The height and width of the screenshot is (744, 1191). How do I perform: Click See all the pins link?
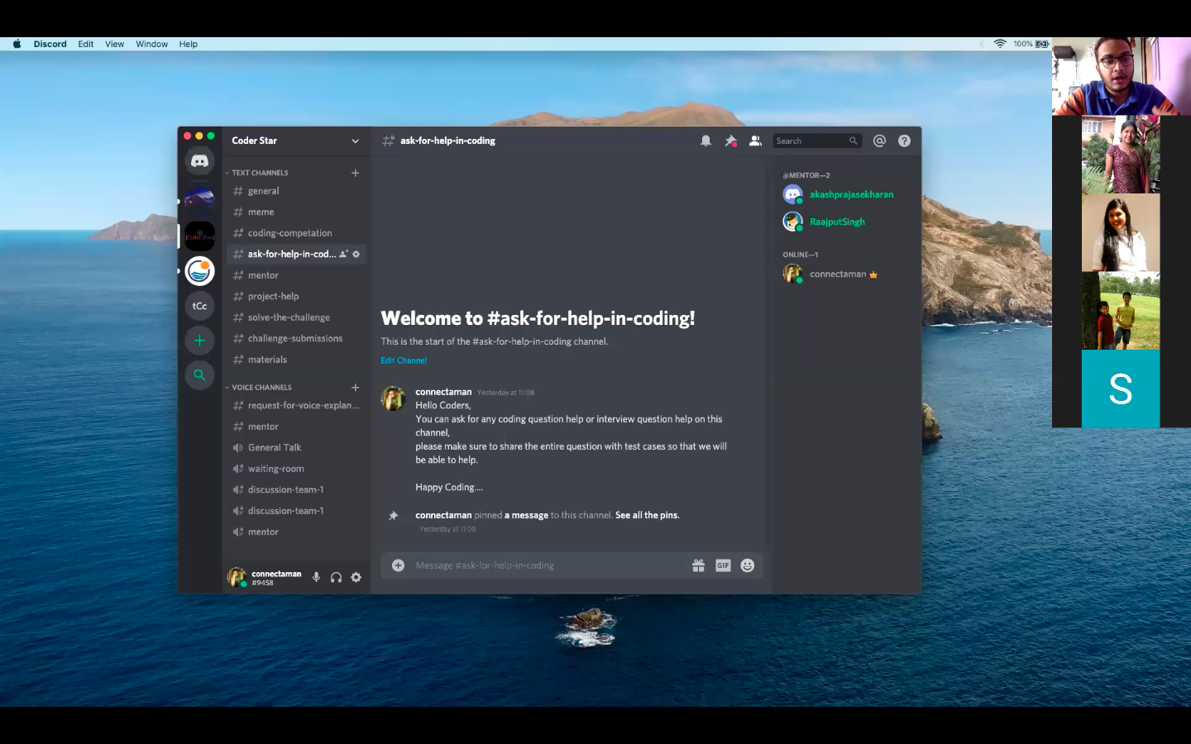point(648,515)
